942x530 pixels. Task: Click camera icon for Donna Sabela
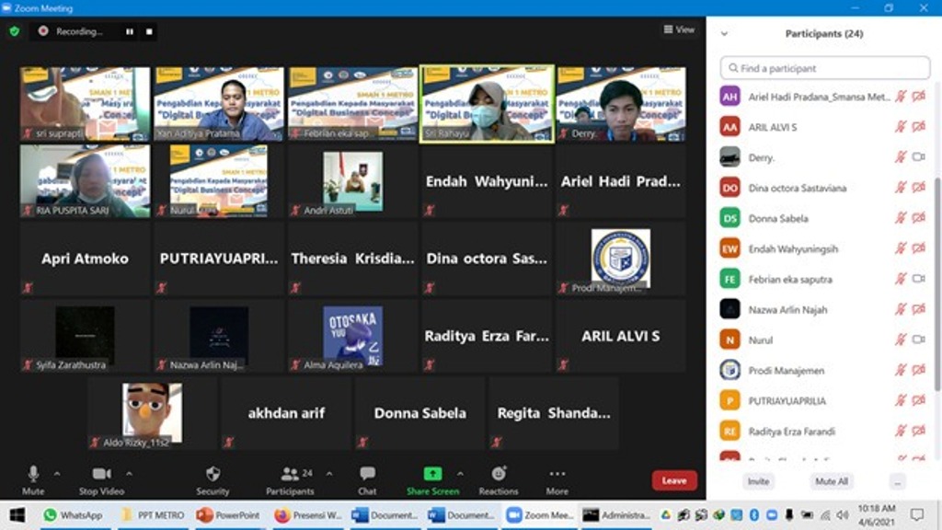tap(919, 218)
